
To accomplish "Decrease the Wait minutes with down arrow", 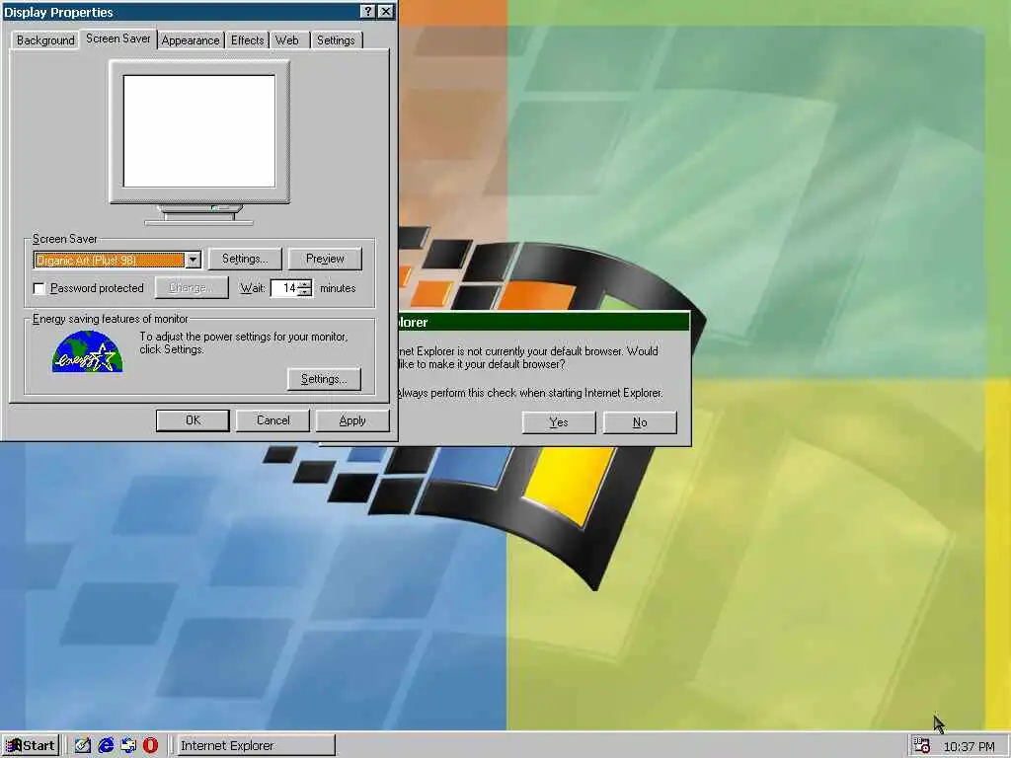I will click(306, 292).
